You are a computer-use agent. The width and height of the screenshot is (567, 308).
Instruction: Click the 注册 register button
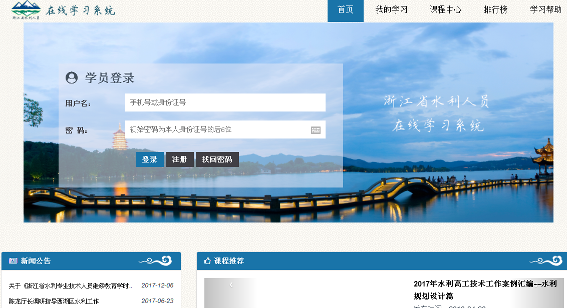coord(179,159)
